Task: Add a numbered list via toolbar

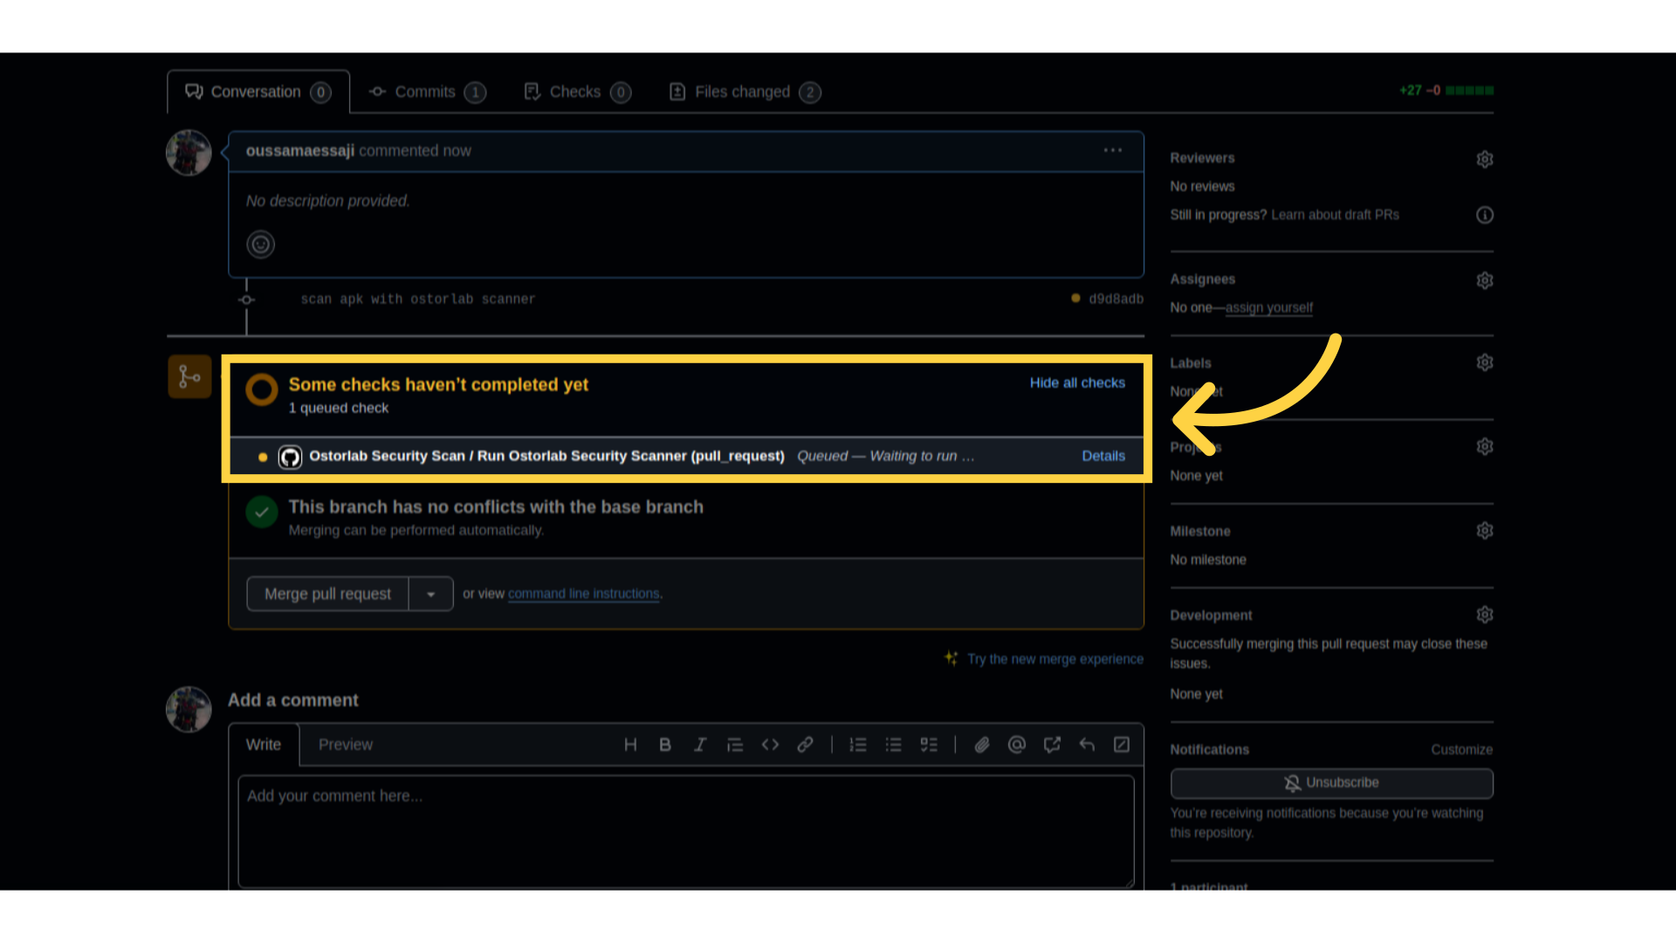Action: coord(858,745)
